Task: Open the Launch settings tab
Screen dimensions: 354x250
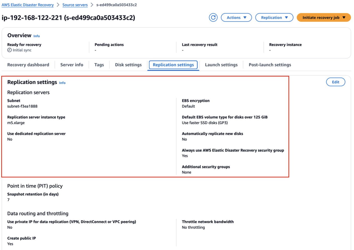Action: point(221,65)
